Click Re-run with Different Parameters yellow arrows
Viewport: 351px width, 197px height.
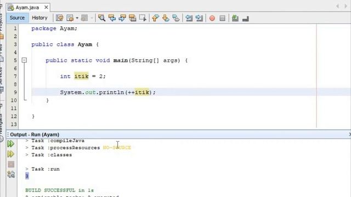tap(11, 154)
